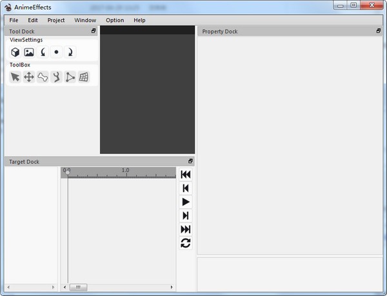Undock the Property Dock panel
The height and width of the screenshot is (296, 387).
coord(379,31)
